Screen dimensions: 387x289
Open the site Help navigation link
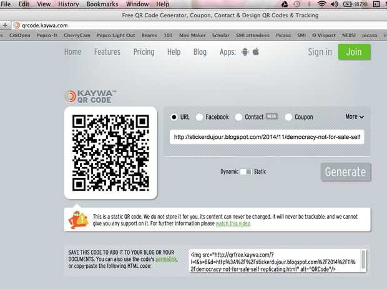174,52
